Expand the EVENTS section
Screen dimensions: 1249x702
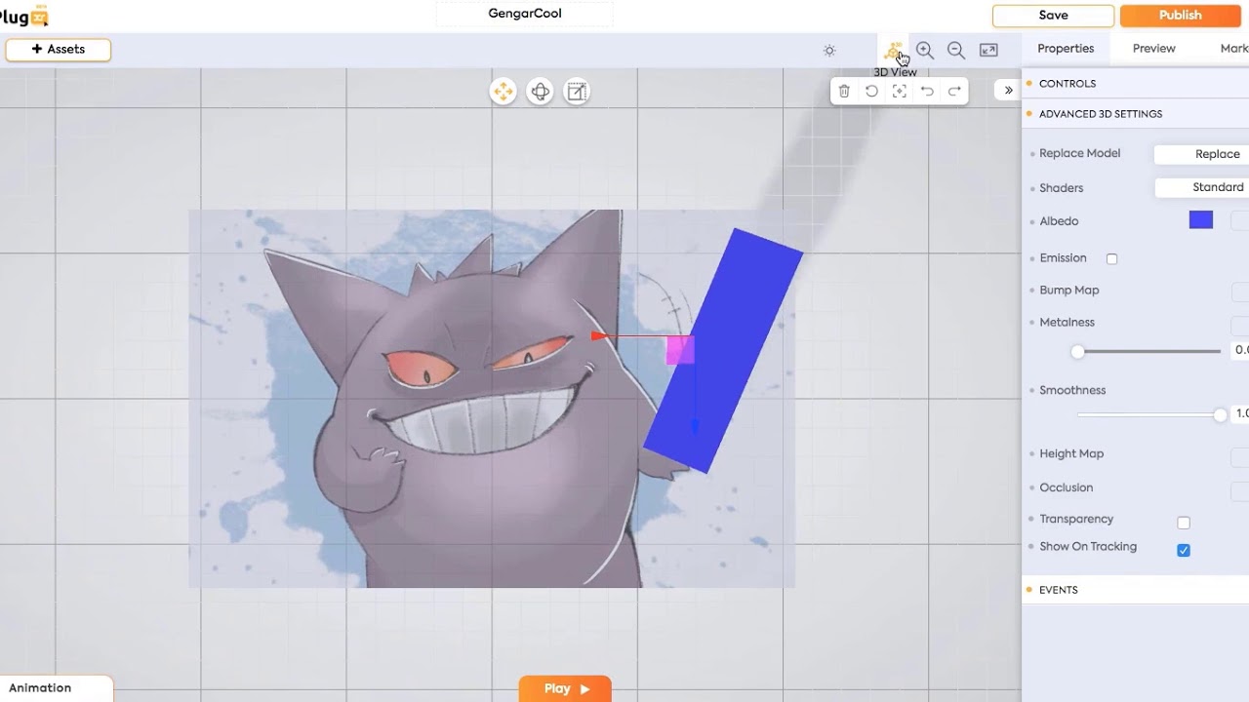1136,590
